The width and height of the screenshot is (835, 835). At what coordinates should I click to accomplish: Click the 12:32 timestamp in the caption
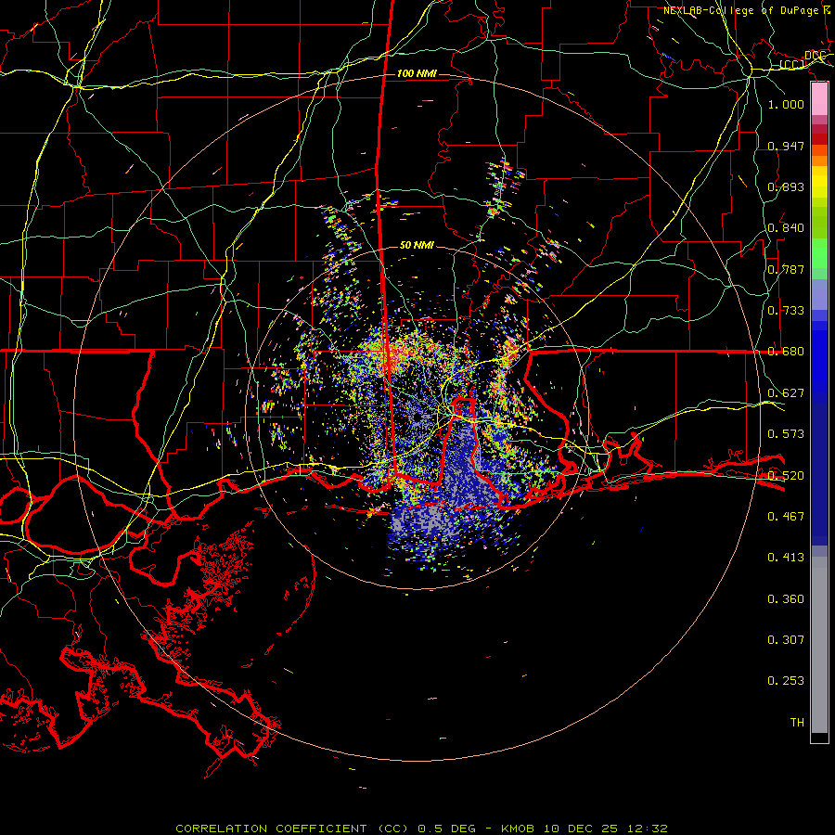click(647, 829)
